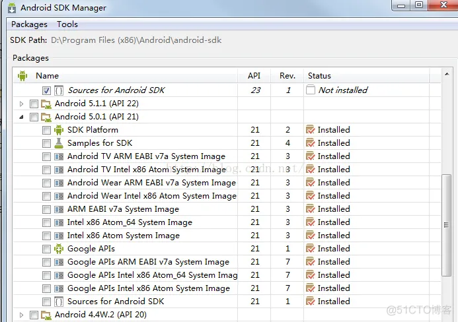
Task: Check the ARM EABI v7a System Image checkbox
Action: pyautogui.click(x=46, y=209)
